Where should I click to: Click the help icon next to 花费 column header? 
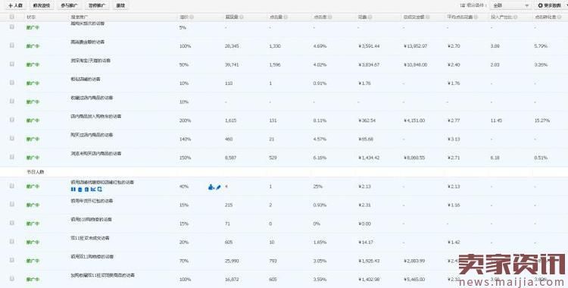coord(370,17)
